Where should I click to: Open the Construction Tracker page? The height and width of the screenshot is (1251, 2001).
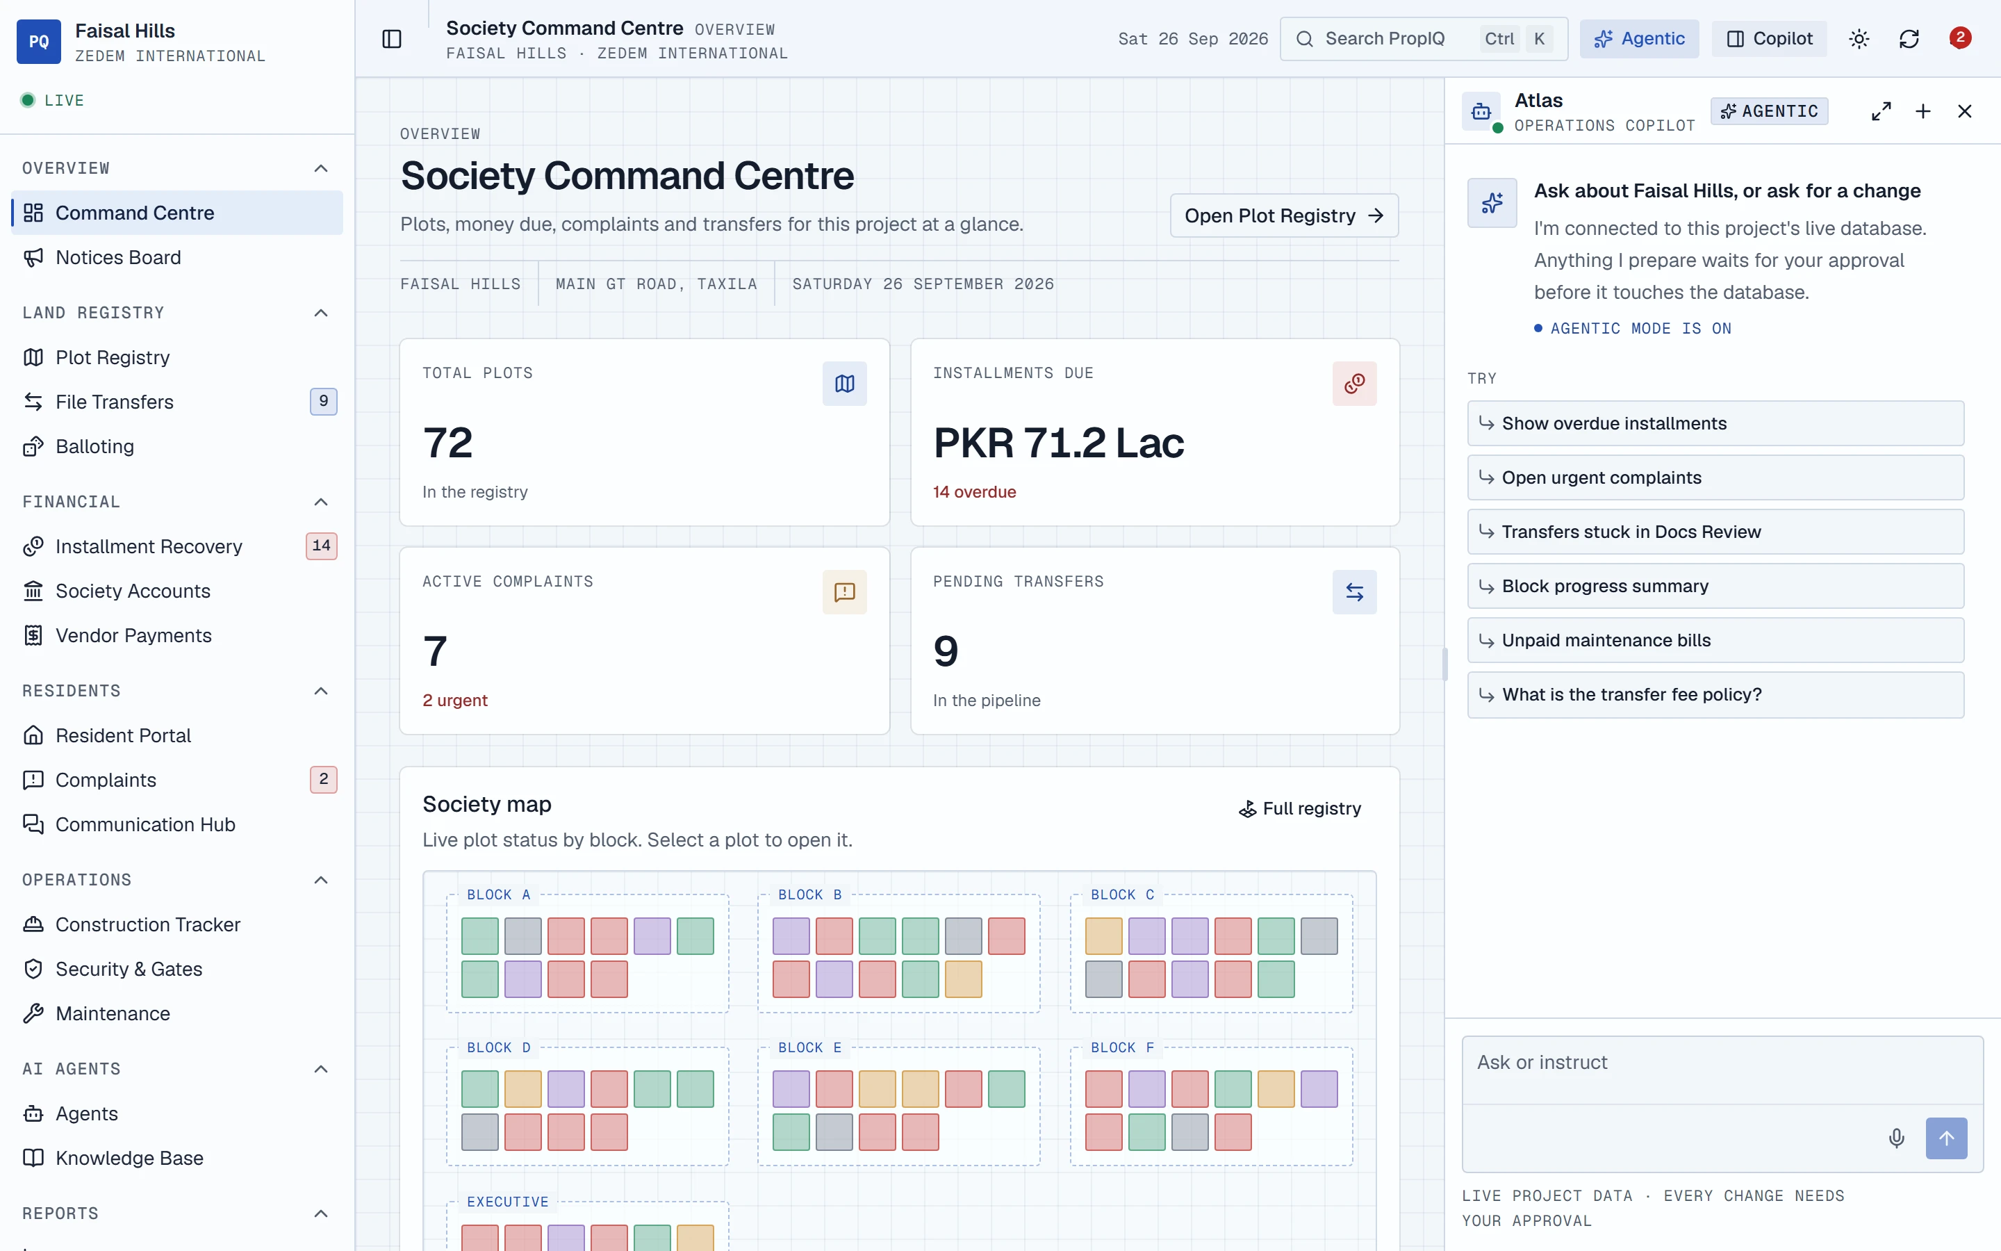[177, 924]
